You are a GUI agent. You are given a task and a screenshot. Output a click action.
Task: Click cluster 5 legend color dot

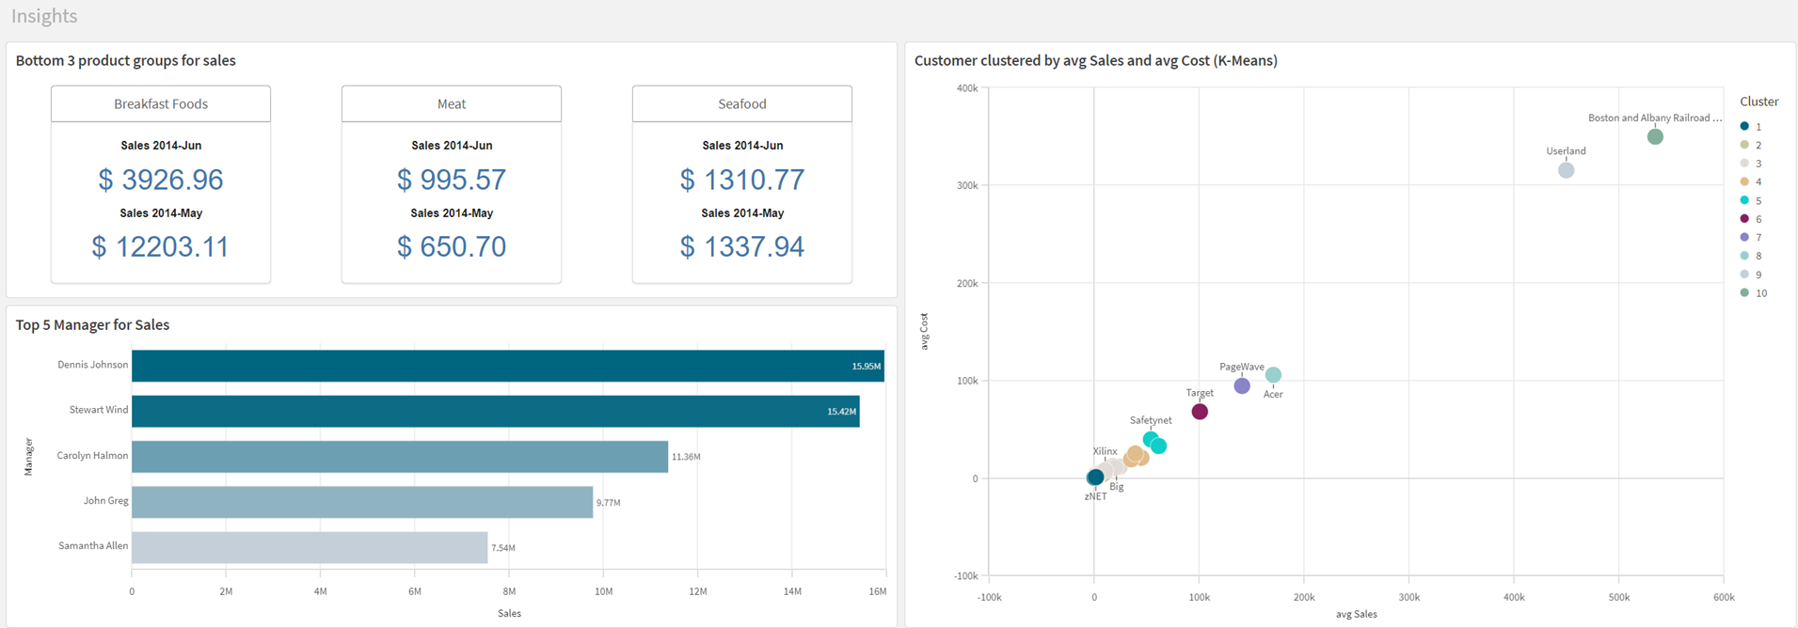pyautogui.click(x=1744, y=200)
